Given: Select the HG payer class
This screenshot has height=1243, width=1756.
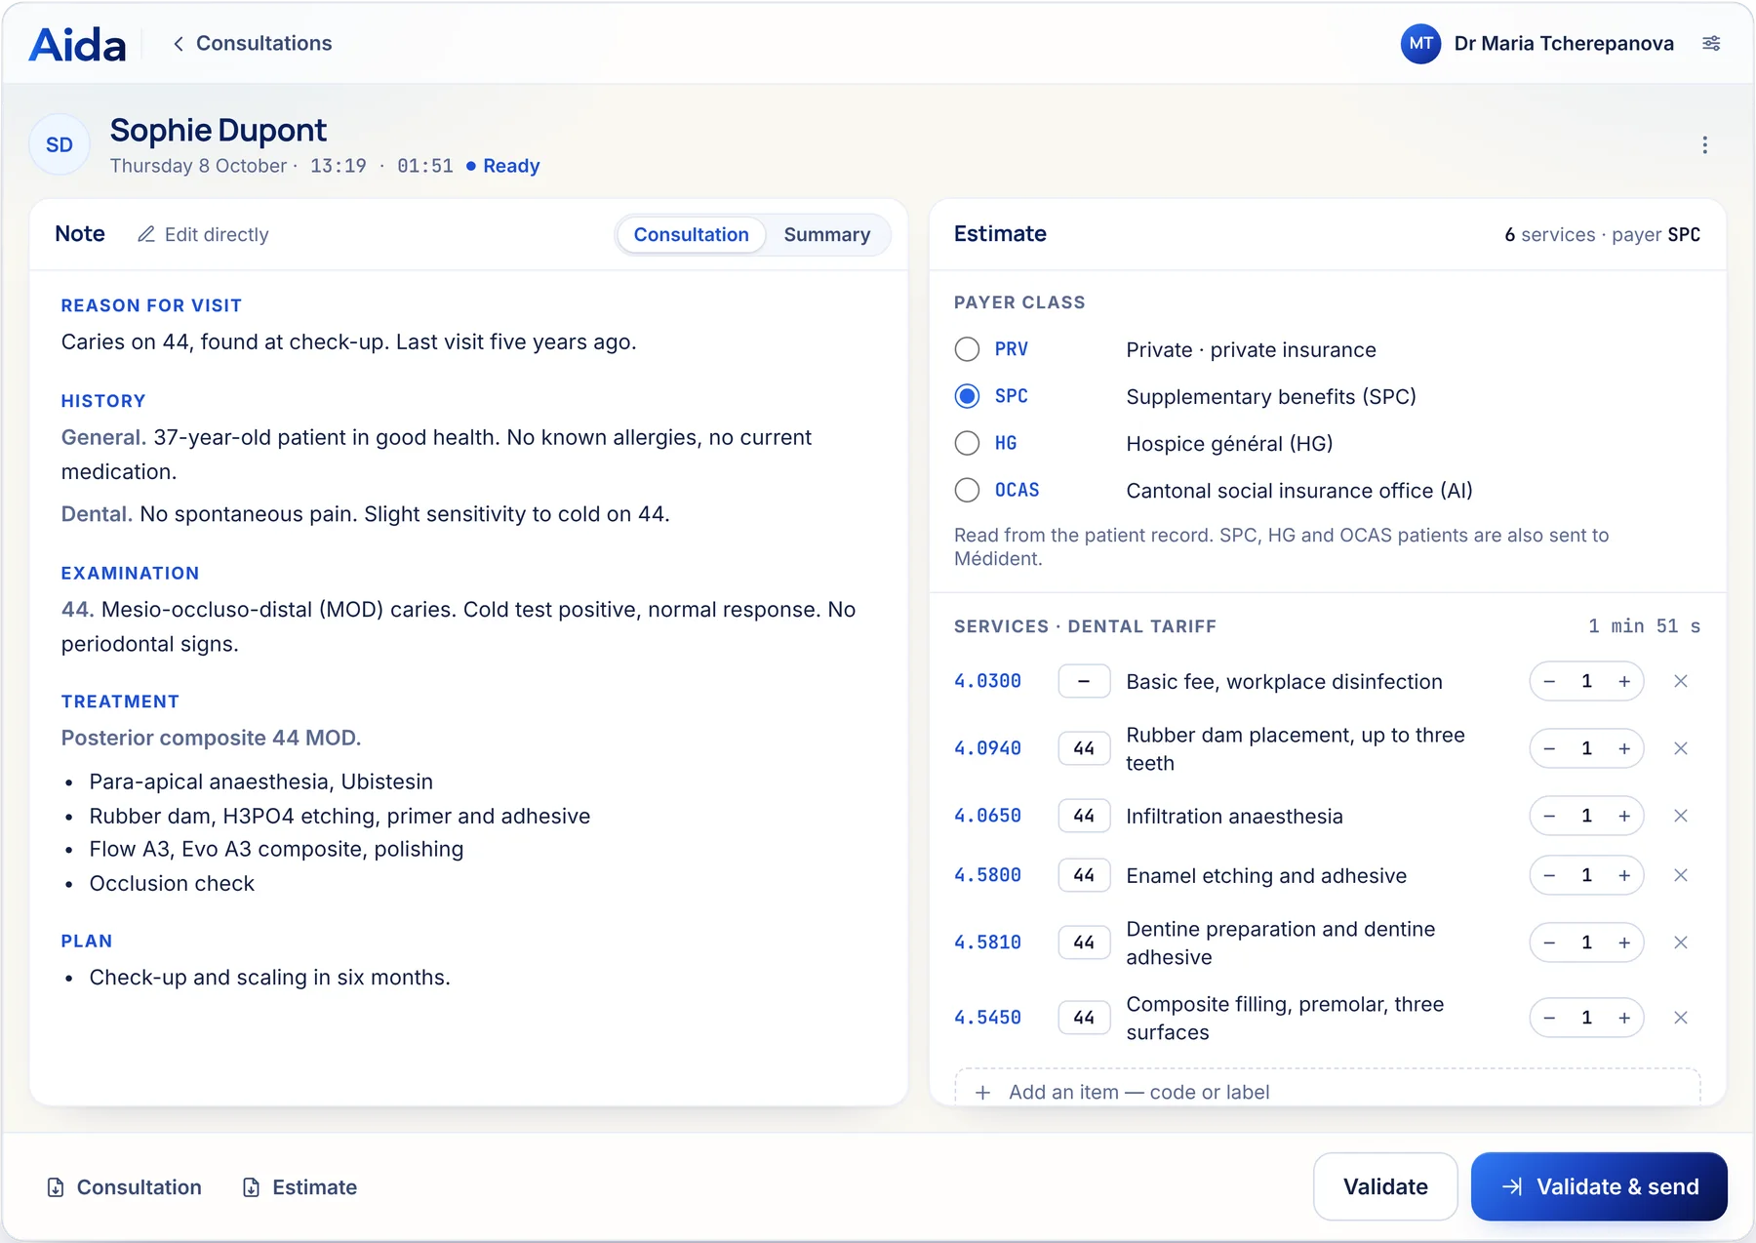Looking at the screenshot, I should click(x=967, y=443).
